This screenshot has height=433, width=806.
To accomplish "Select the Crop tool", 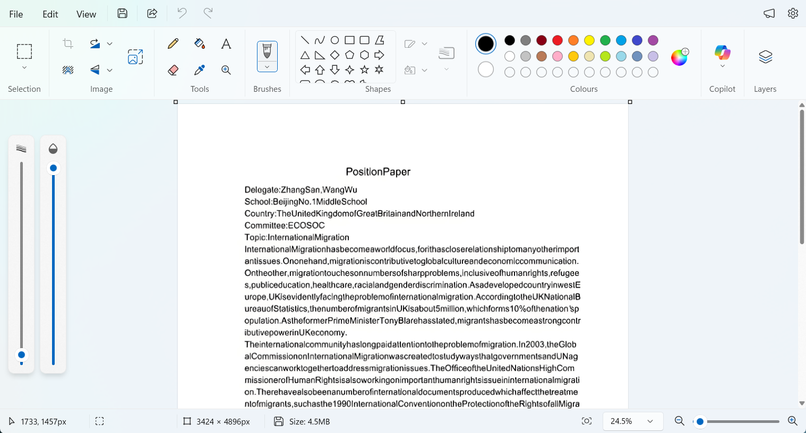I will click(x=68, y=44).
